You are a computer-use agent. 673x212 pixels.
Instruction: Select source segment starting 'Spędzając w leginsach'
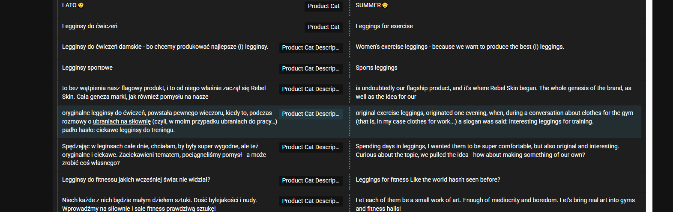[167, 155]
